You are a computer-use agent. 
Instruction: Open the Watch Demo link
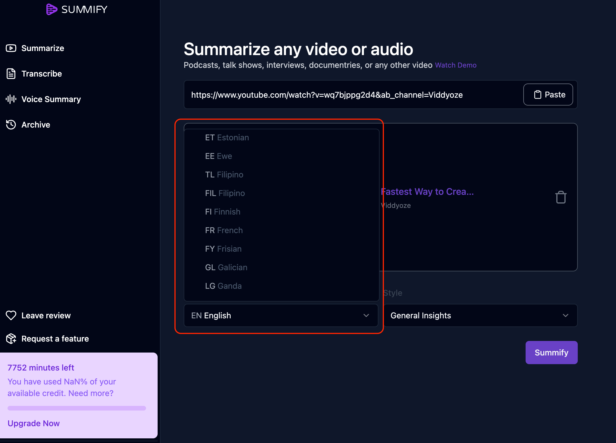point(456,65)
